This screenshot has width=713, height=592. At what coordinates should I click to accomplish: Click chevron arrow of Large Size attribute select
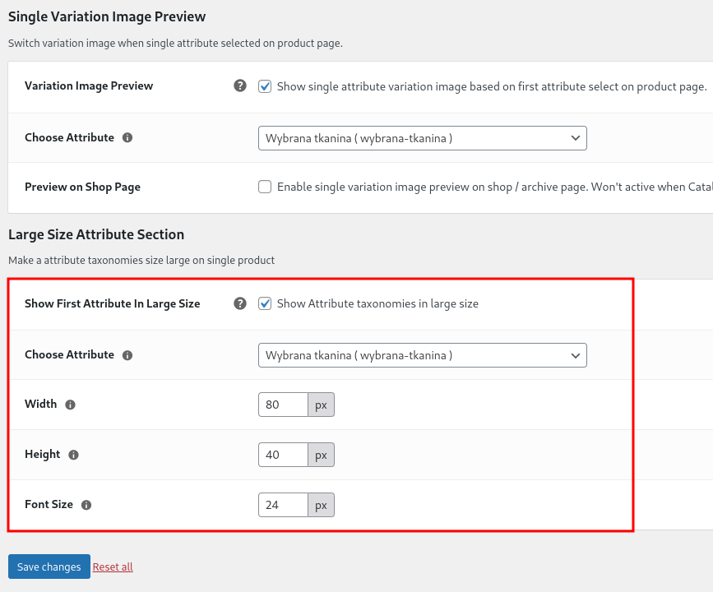tap(575, 355)
